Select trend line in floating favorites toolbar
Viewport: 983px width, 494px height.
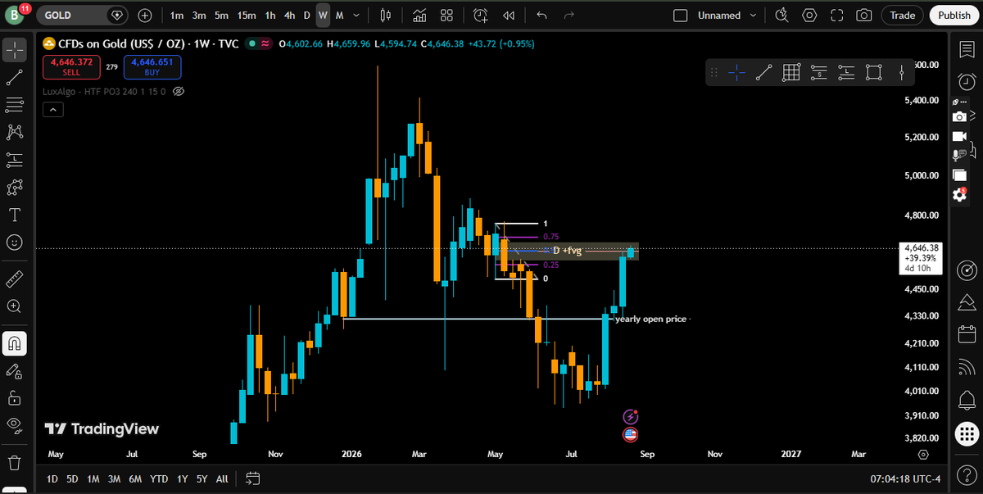(763, 73)
